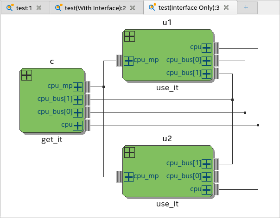Select cpu_mp input pin of block u2

tap(119, 177)
